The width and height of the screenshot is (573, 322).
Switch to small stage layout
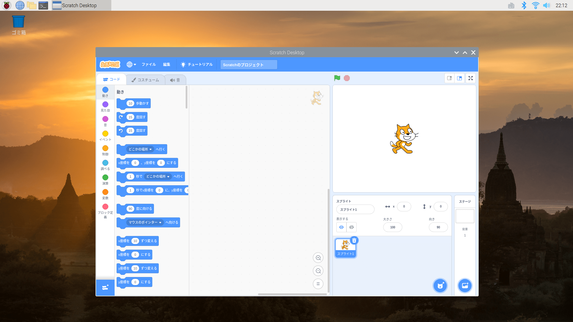[x=449, y=78]
